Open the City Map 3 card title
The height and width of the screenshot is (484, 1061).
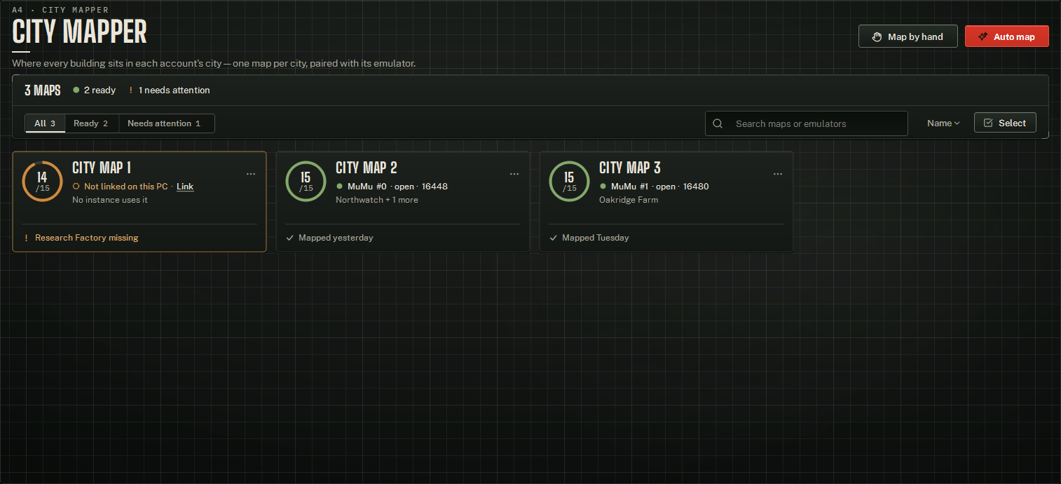coord(630,168)
